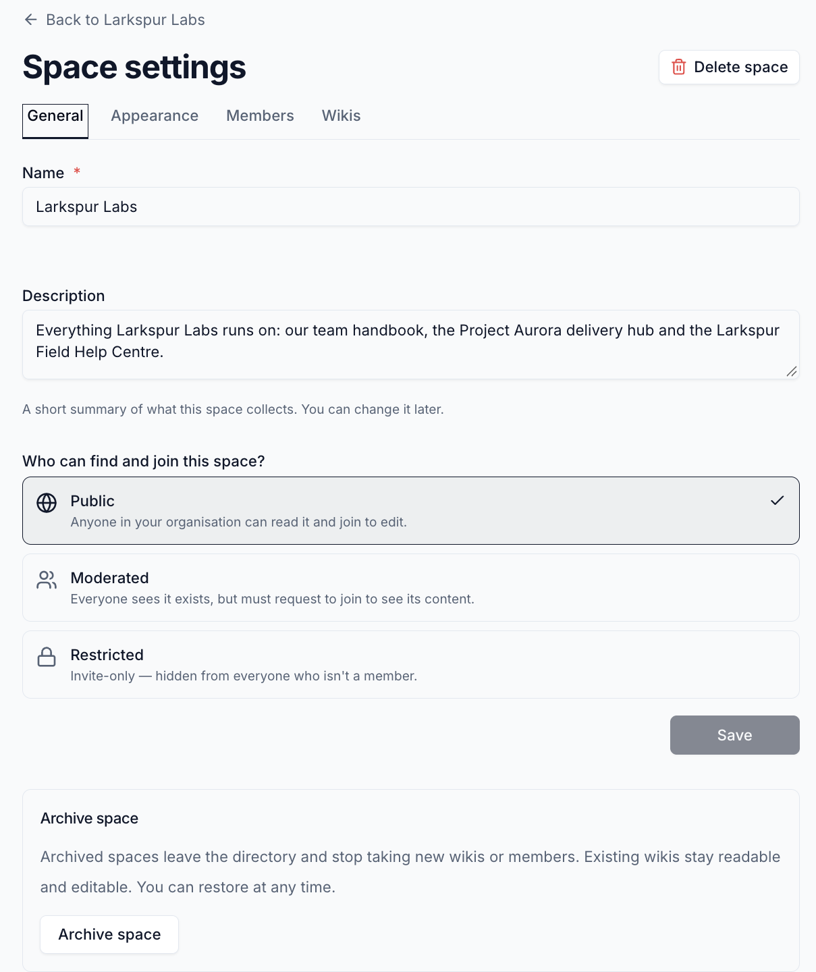
Task: Click into the Description text area
Action: pyautogui.click(x=411, y=344)
